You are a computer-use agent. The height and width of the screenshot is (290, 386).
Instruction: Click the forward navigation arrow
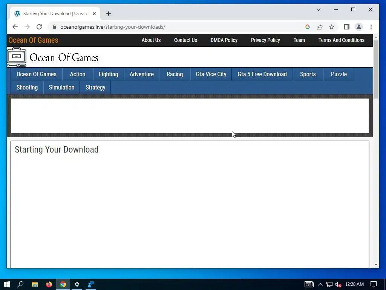tap(27, 27)
